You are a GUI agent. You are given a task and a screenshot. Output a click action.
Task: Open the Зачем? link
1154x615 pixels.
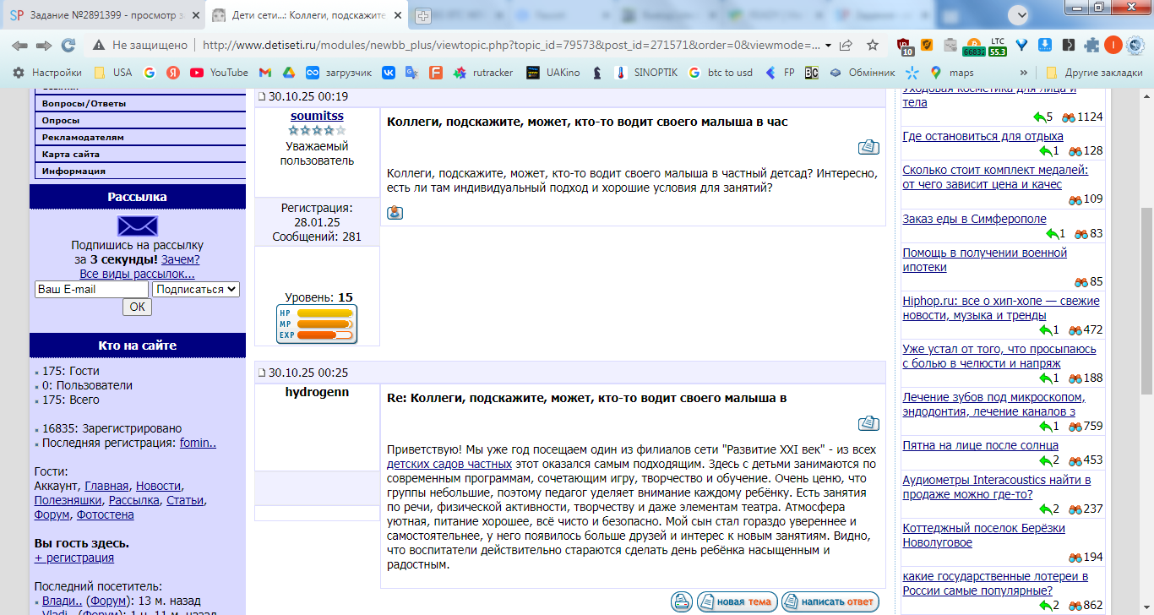point(181,259)
